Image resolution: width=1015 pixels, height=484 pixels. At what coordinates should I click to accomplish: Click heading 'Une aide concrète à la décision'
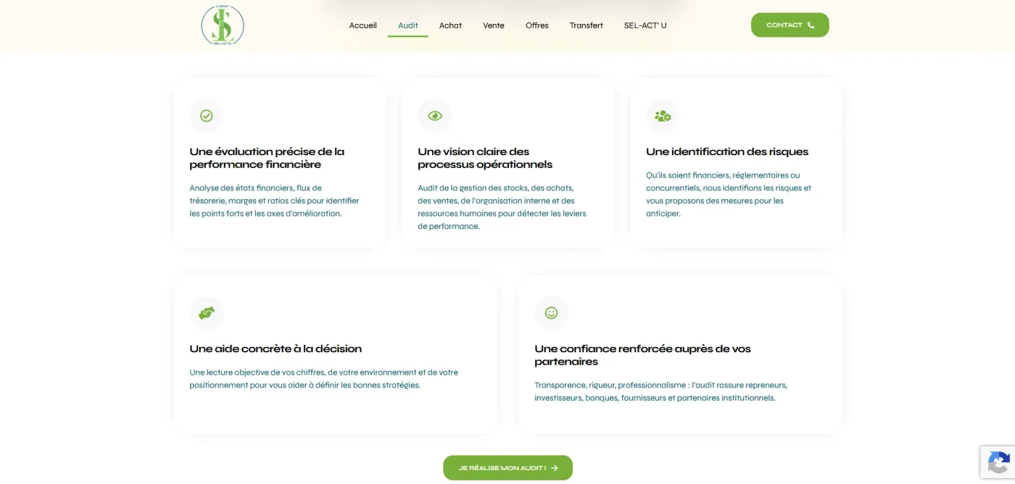pos(275,349)
